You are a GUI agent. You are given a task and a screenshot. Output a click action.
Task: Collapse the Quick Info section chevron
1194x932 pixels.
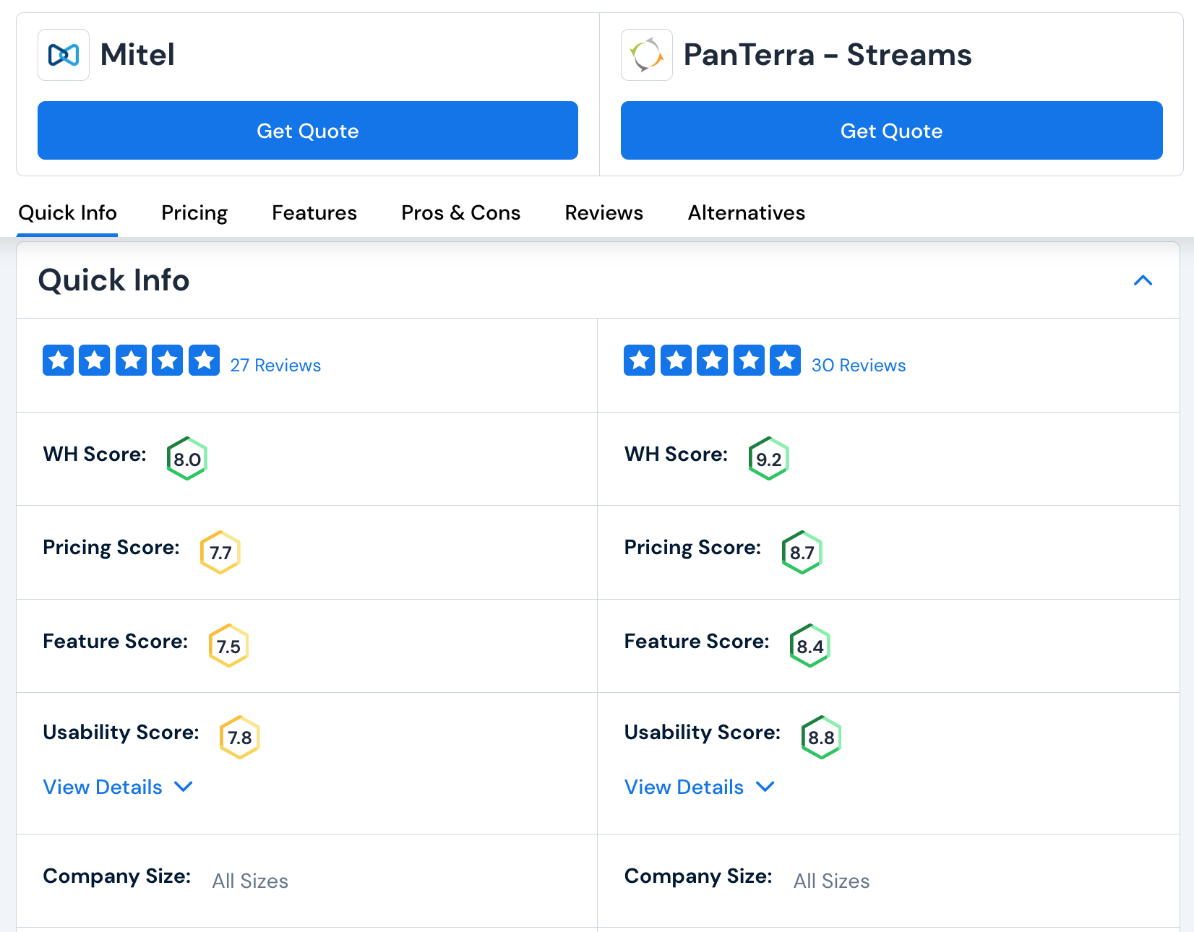tap(1143, 280)
